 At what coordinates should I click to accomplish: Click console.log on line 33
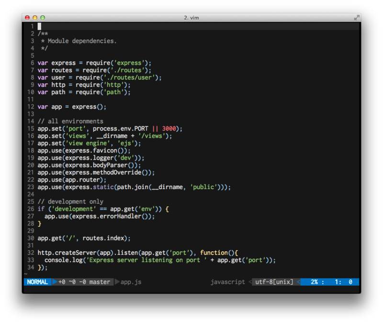(x=64, y=260)
